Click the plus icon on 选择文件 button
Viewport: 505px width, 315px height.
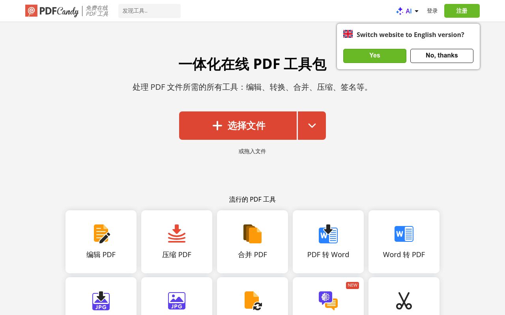[217, 126]
